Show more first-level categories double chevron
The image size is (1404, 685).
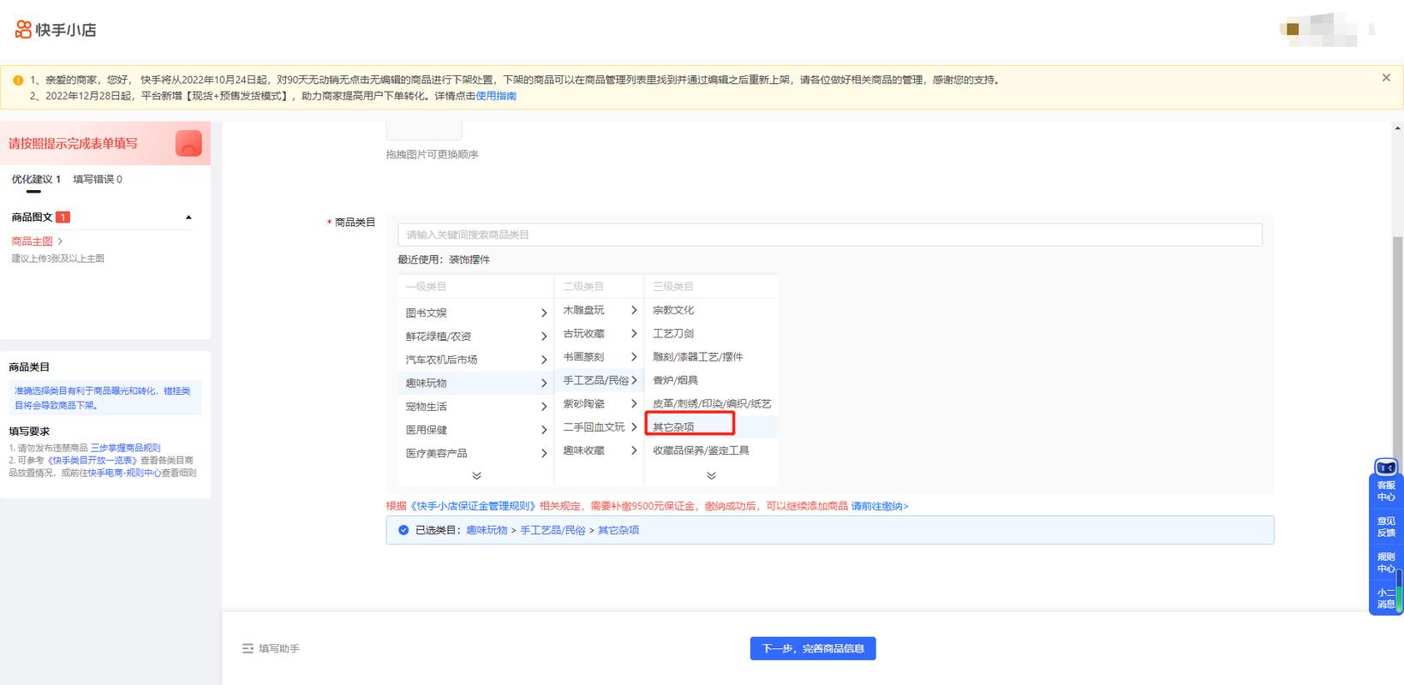pos(476,475)
